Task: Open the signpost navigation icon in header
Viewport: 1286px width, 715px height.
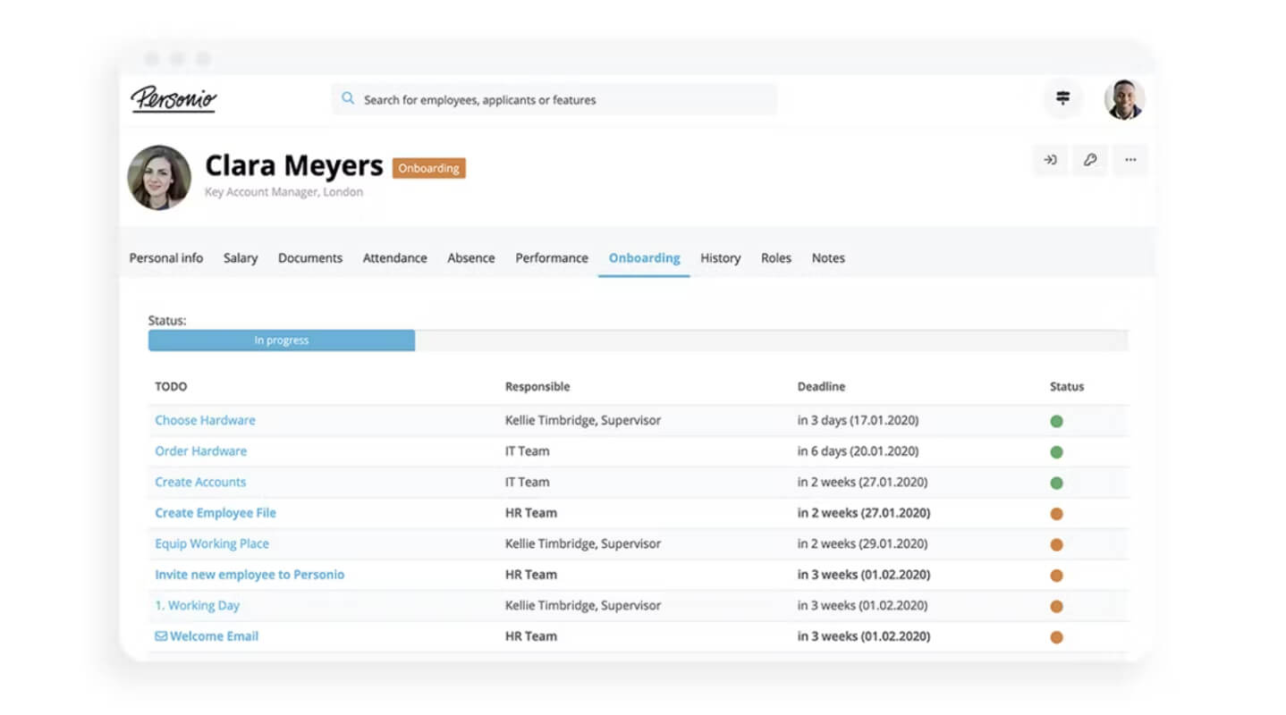Action: tap(1062, 98)
